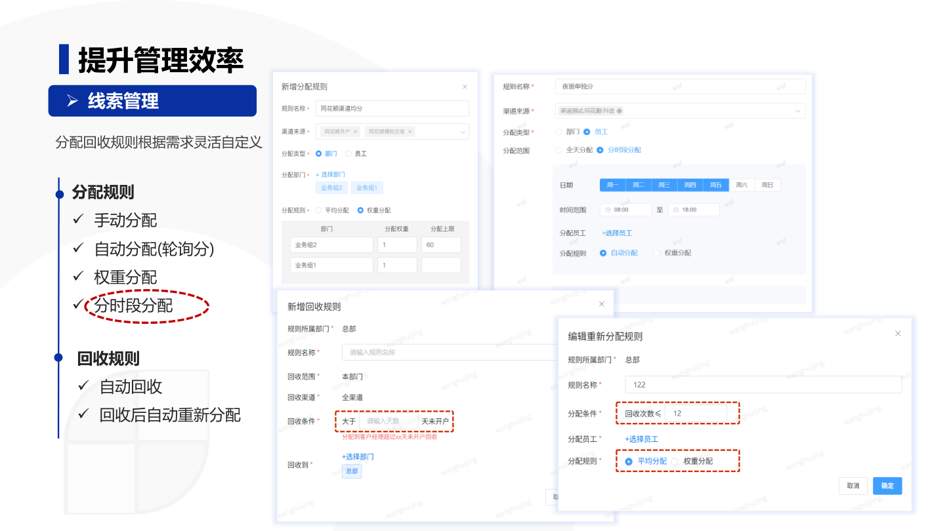This screenshot has height=531, width=945.
Task: Choose 权重分配 in 编辑重新分配规则 dialog
Action: pyautogui.click(x=675, y=462)
